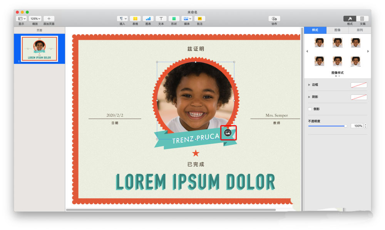
Task: Select the page 1 thumbnail in sidebar
Action: (x=40, y=49)
